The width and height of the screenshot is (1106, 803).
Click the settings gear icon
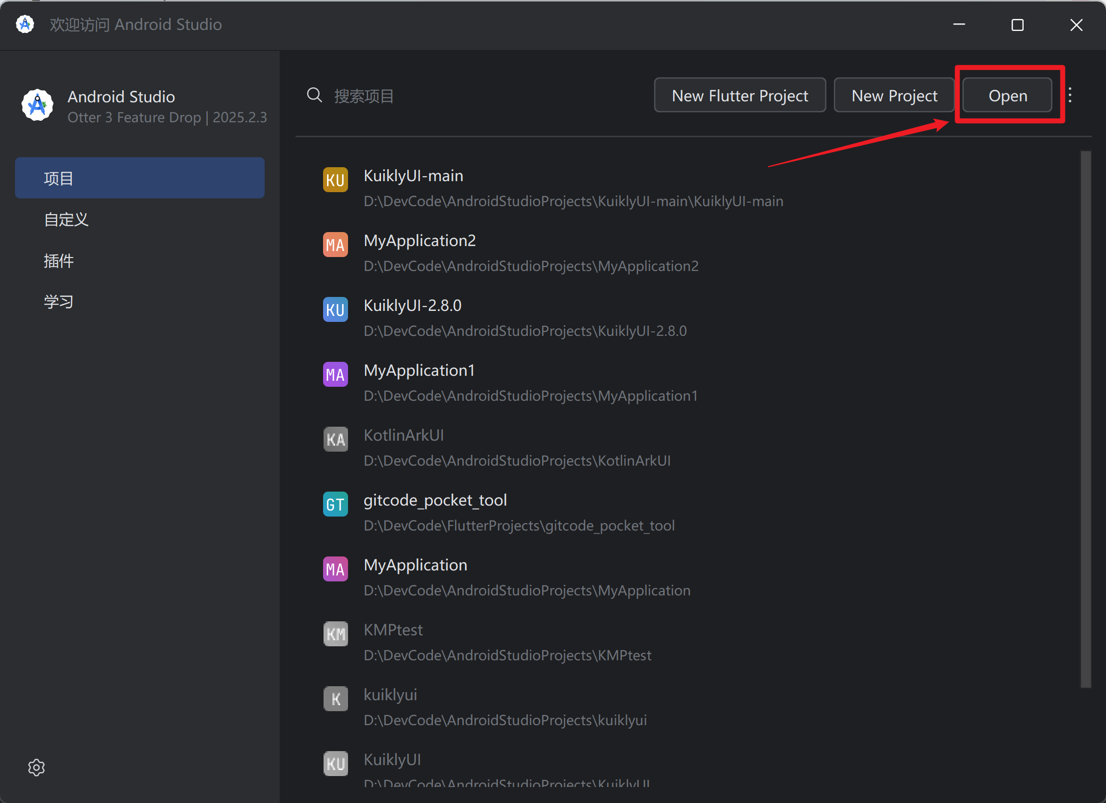point(36,767)
